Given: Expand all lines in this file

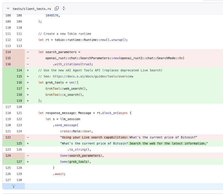Looking at the screenshot, I should click(x=64, y=8).
